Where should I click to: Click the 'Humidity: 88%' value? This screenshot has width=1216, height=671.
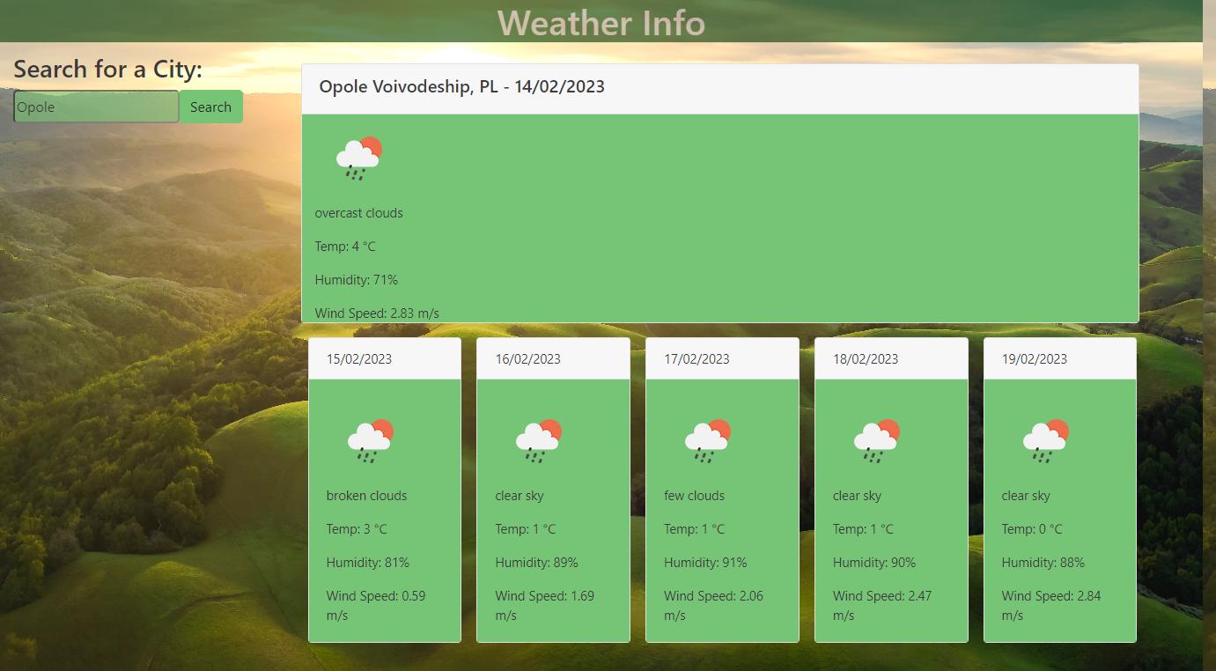tap(1043, 563)
